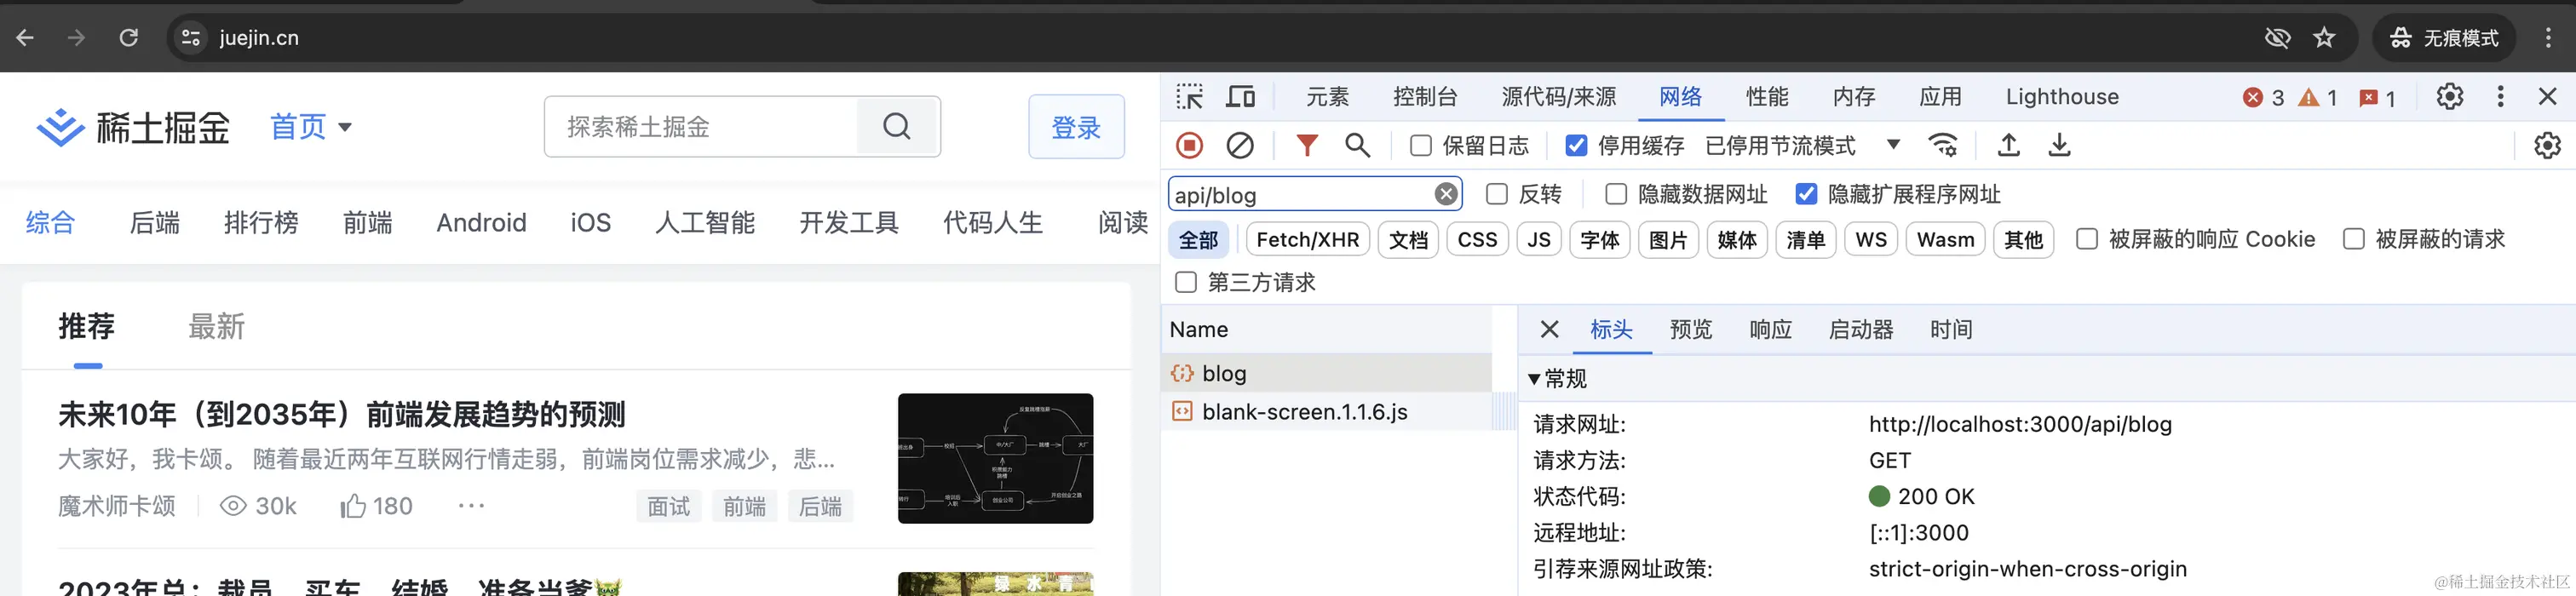The image size is (2576, 596).
Task: Open site info icon in address bar
Action: pyautogui.click(x=190, y=38)
